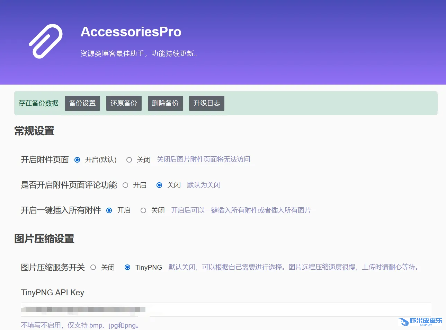The image size is (446, 330).
Task: Select 开启(默认) for 开启附件页面
Action: [x=77, y=160]
